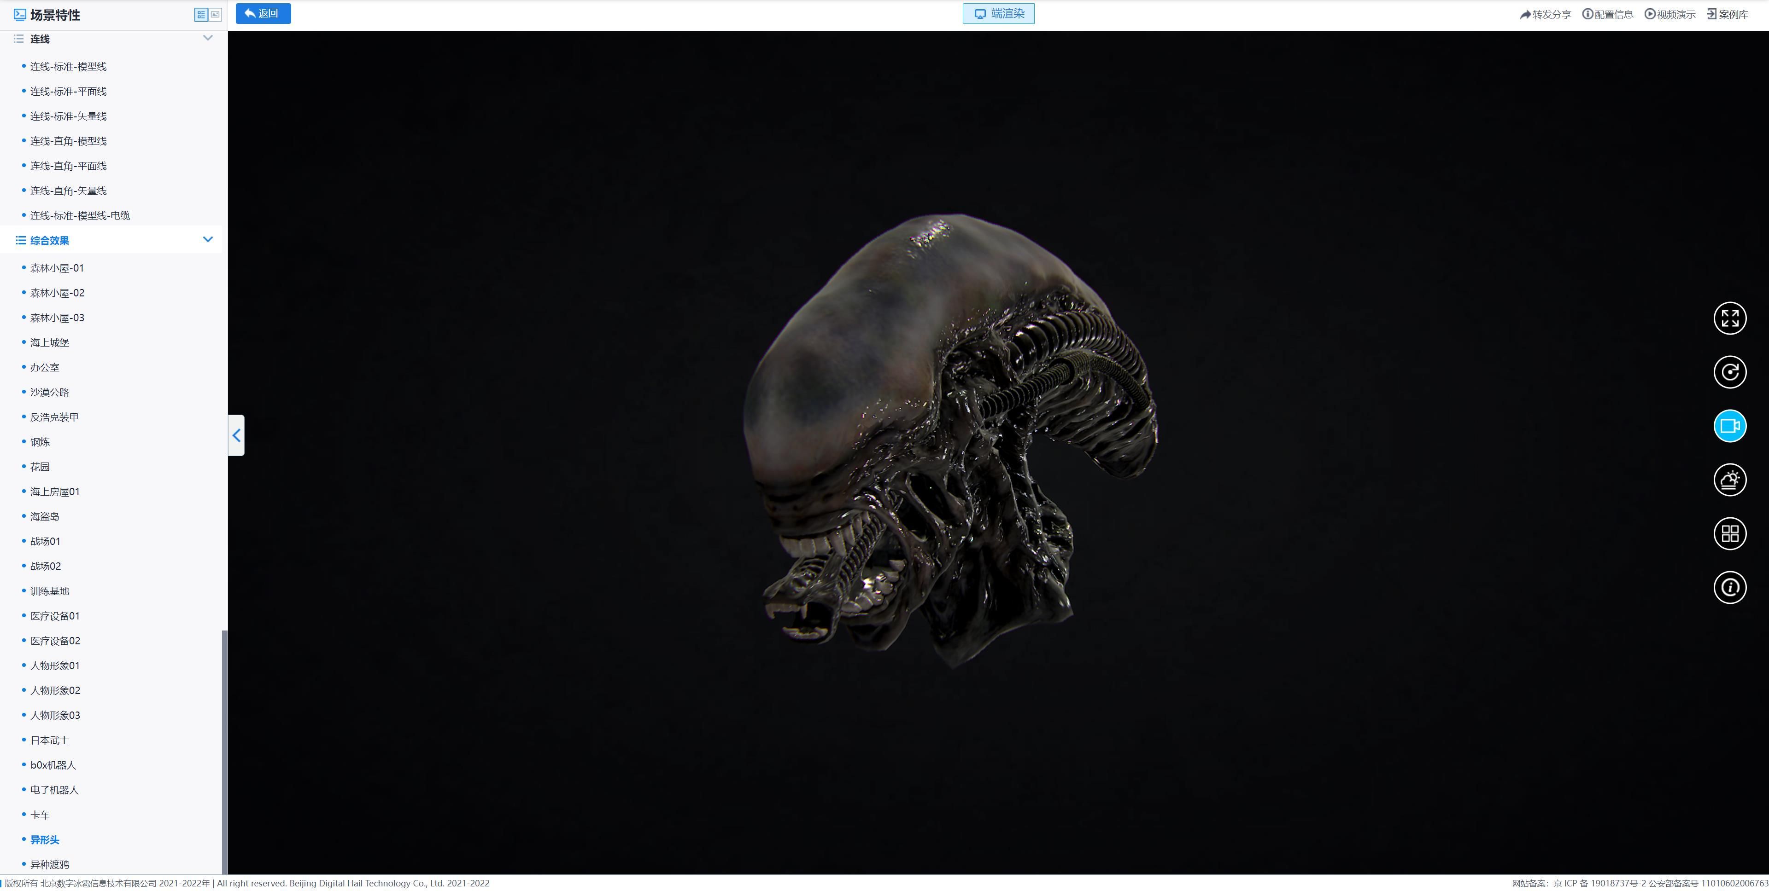Switch to list view mode icon

[201, 14]
